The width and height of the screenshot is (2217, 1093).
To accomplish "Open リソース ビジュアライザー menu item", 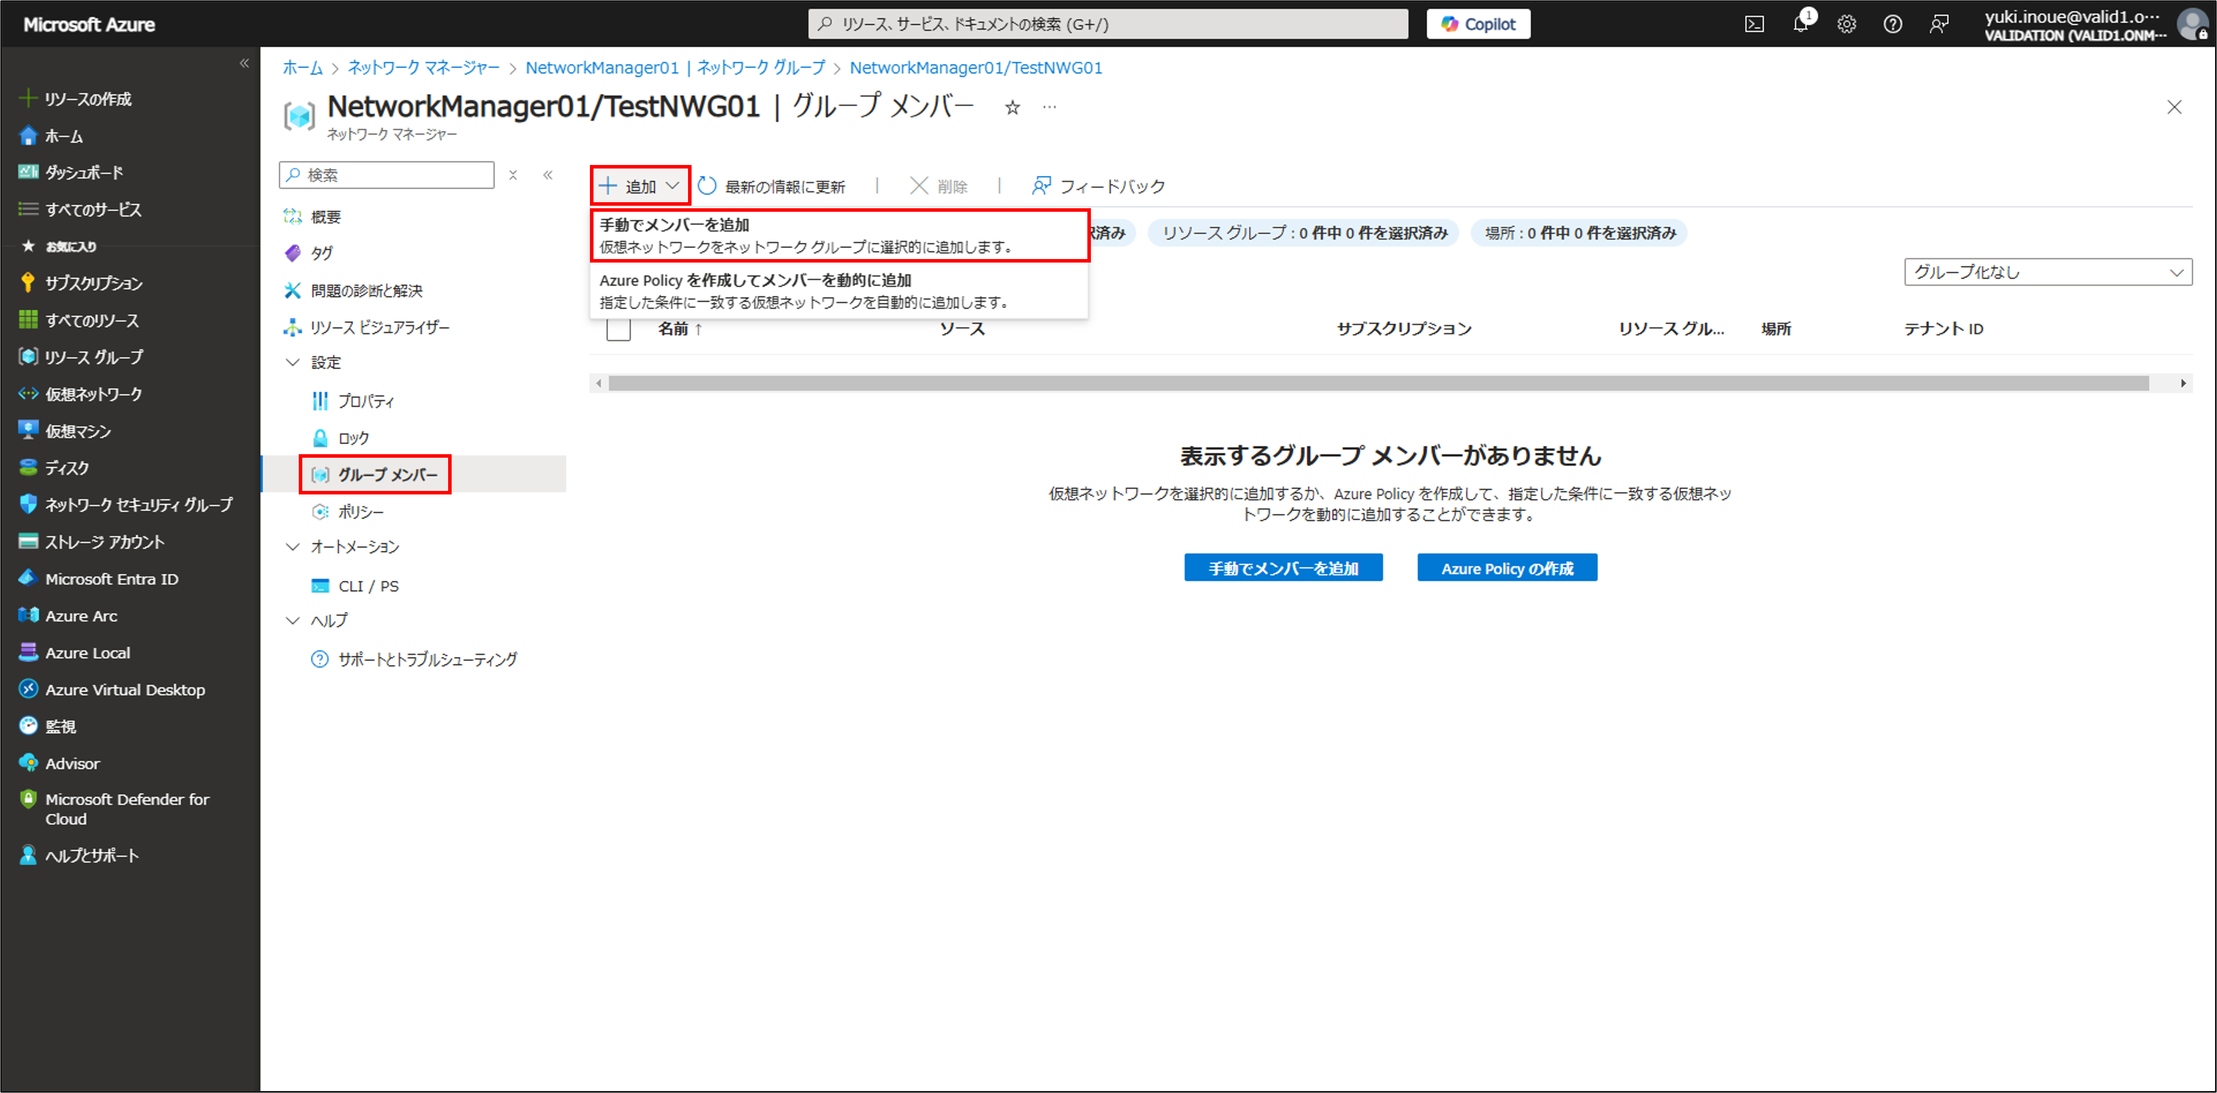I will tap(367, 327).
